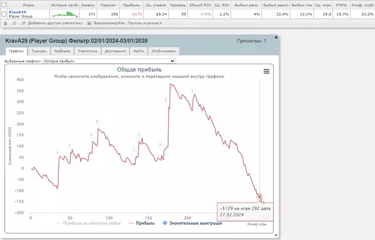
Task: Tick the select-all checkbox in table header
Action: pos(4,5)
